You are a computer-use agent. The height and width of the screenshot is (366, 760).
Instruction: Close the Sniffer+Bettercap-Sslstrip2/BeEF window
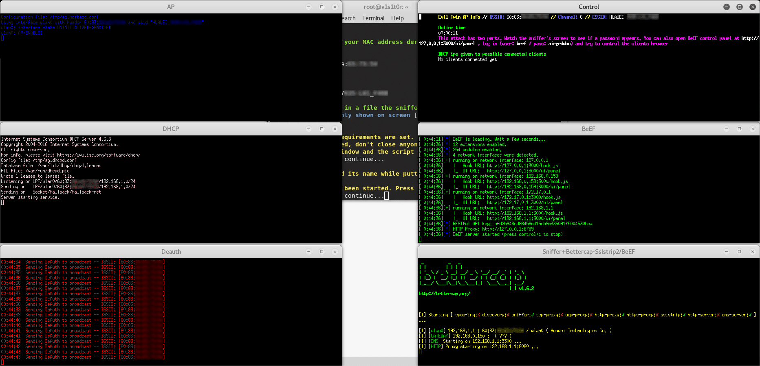click(x=752, y=252)
